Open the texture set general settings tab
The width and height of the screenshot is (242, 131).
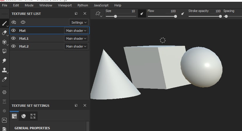(14, 116)
